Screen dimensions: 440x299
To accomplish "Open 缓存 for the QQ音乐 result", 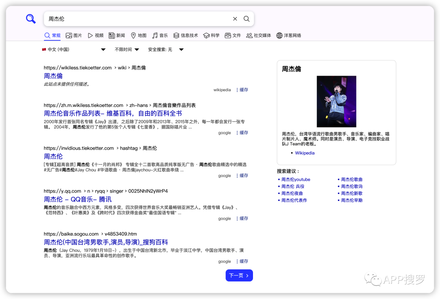I will (242, 218).
